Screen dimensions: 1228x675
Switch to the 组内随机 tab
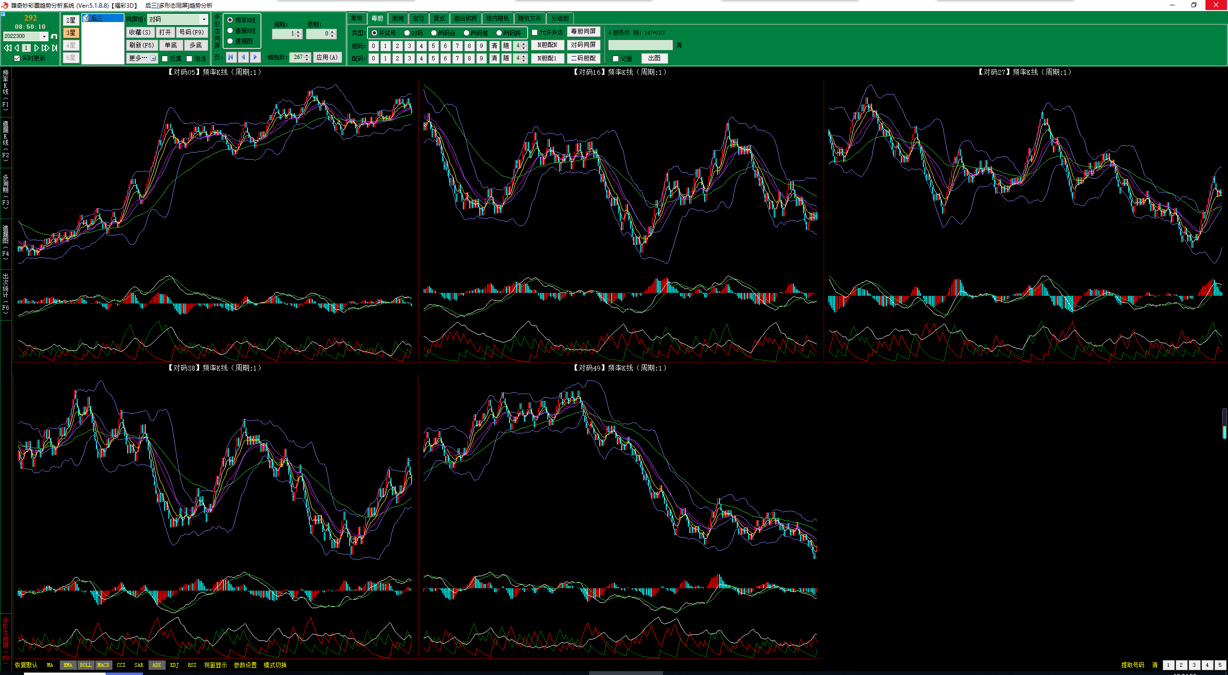[x=498, y=19]
